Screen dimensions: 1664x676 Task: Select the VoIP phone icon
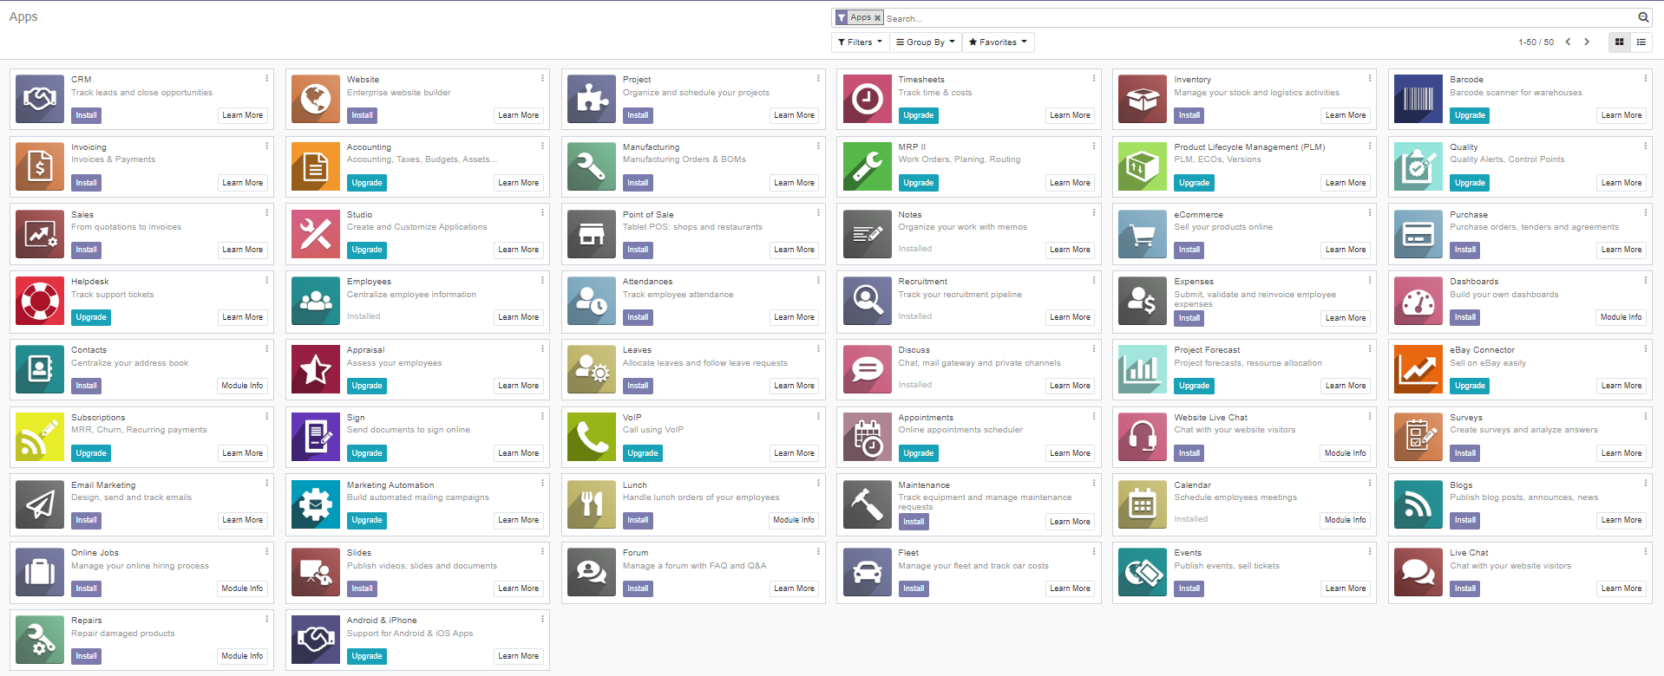click(592, 437)
